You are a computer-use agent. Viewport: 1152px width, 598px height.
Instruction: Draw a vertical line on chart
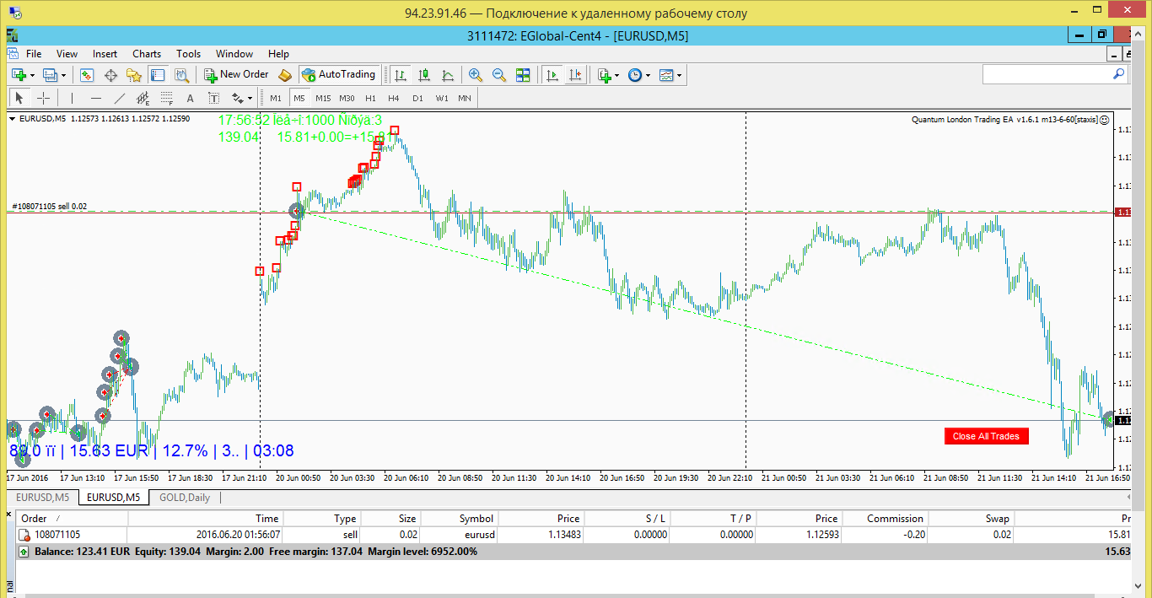click(73, 98)
